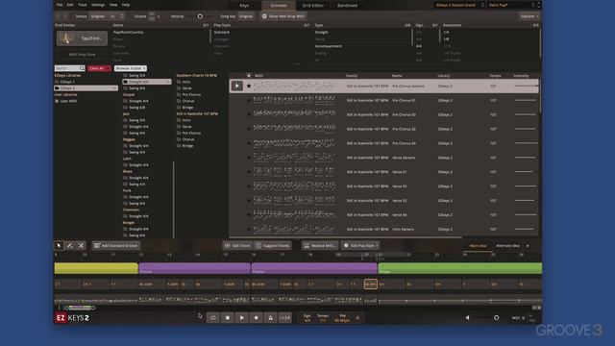This screenshot has width=615, height=346.
Task: Open the EZkeys 2 Session Grand library dropdown
Action: point(459,5)
